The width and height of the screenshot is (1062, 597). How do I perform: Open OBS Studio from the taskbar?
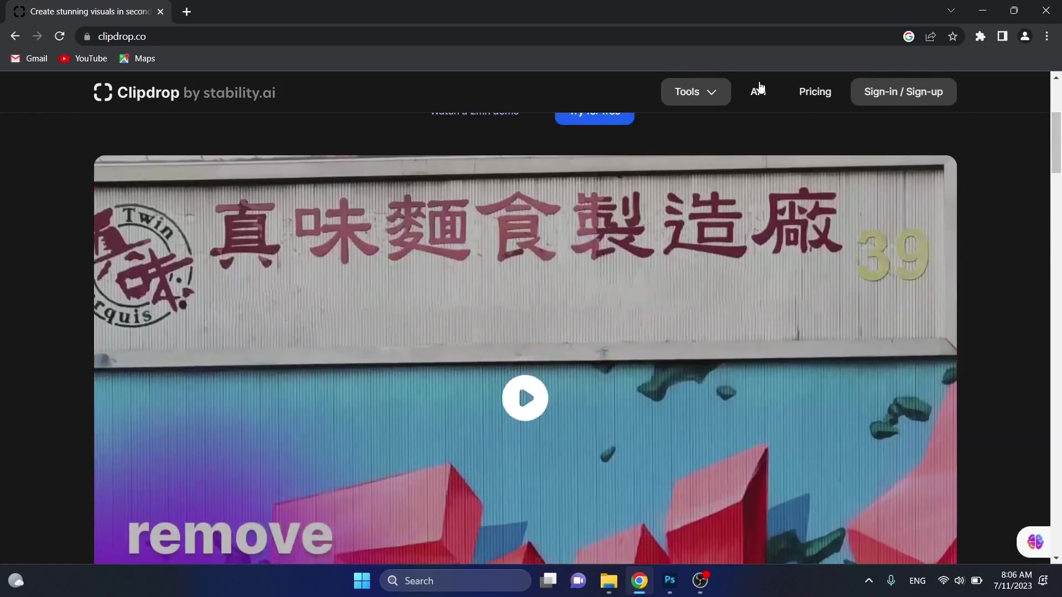[700, 581]
